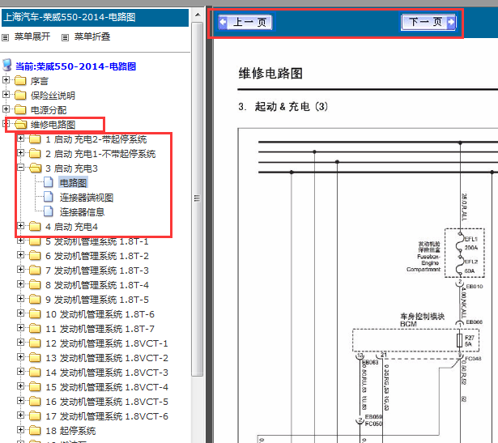Click the sidebar scrollbar up arrow
The image size is (498, 443).
pyautogui.click(x=198, y=15)
